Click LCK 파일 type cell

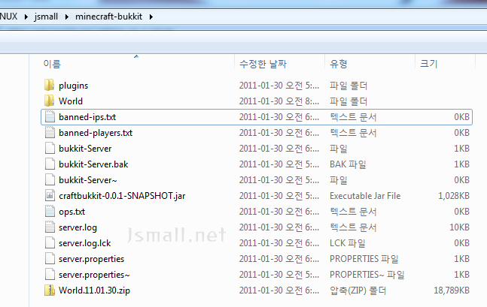(348, 243)
